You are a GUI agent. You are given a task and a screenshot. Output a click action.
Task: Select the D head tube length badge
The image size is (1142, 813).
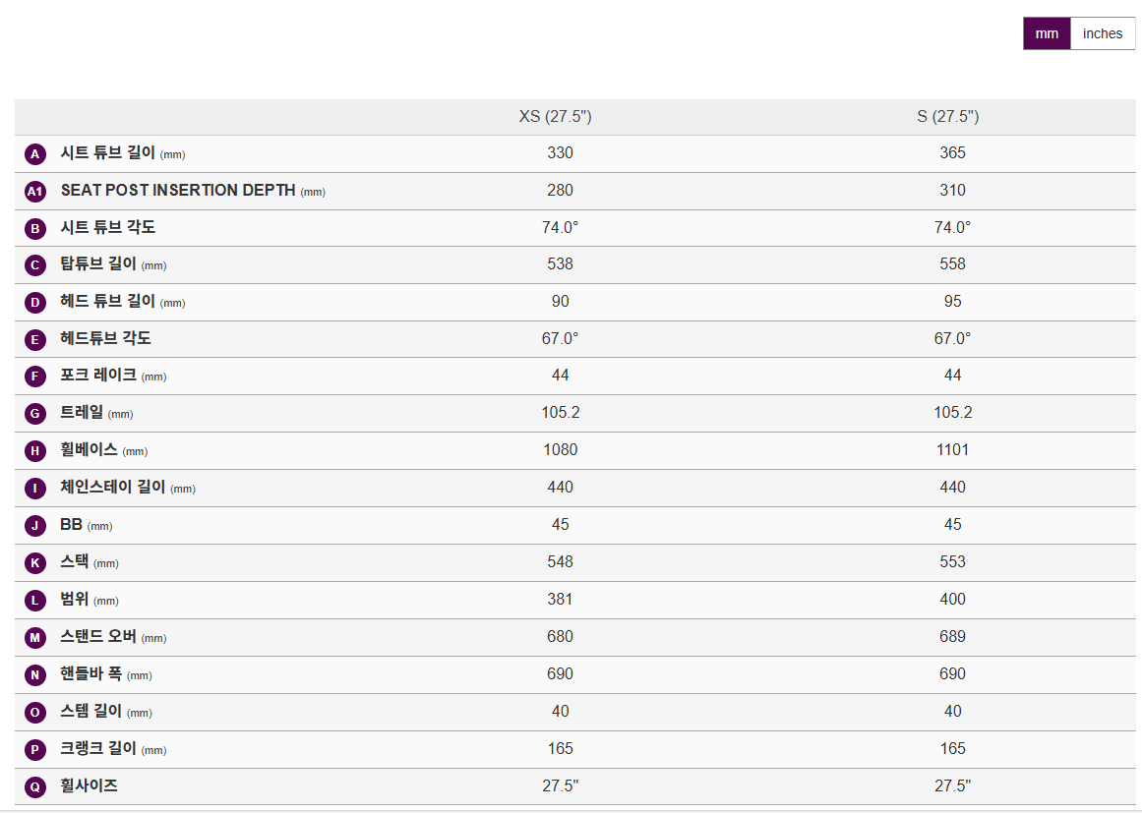pos(35,303)
